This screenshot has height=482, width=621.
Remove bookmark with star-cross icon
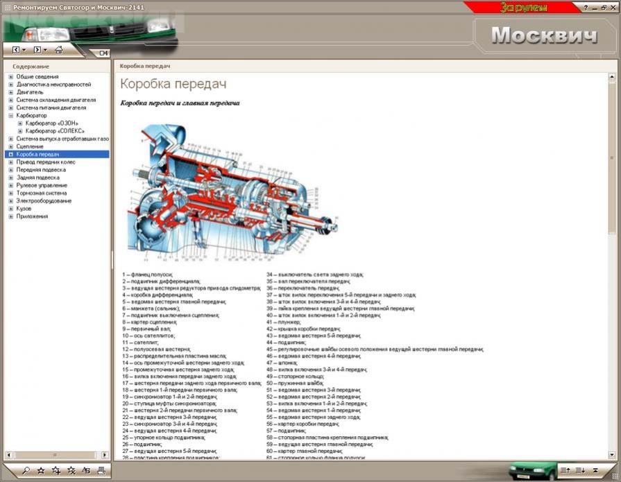tap(71, 471)
